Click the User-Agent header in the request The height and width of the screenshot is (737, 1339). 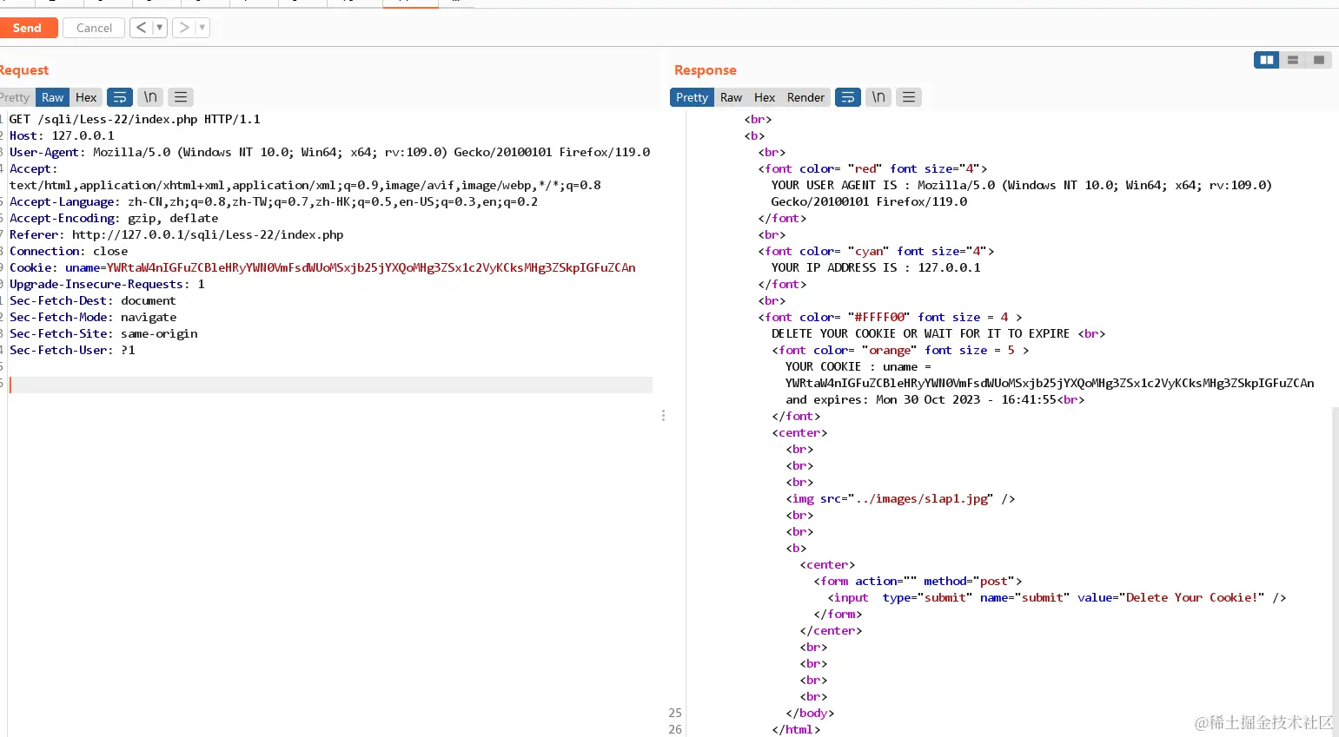point(329,152)
